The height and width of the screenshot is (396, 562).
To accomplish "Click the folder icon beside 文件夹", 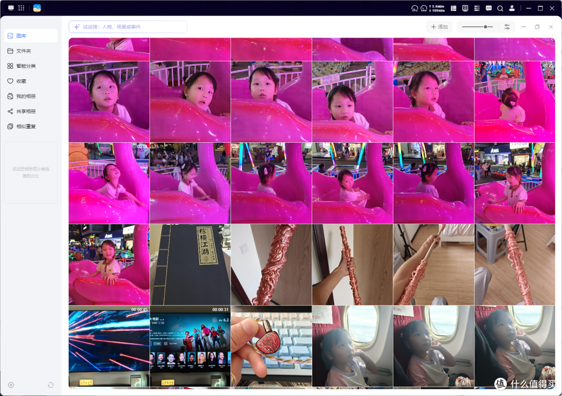I will pyautogui.click(x=10, y=51).
